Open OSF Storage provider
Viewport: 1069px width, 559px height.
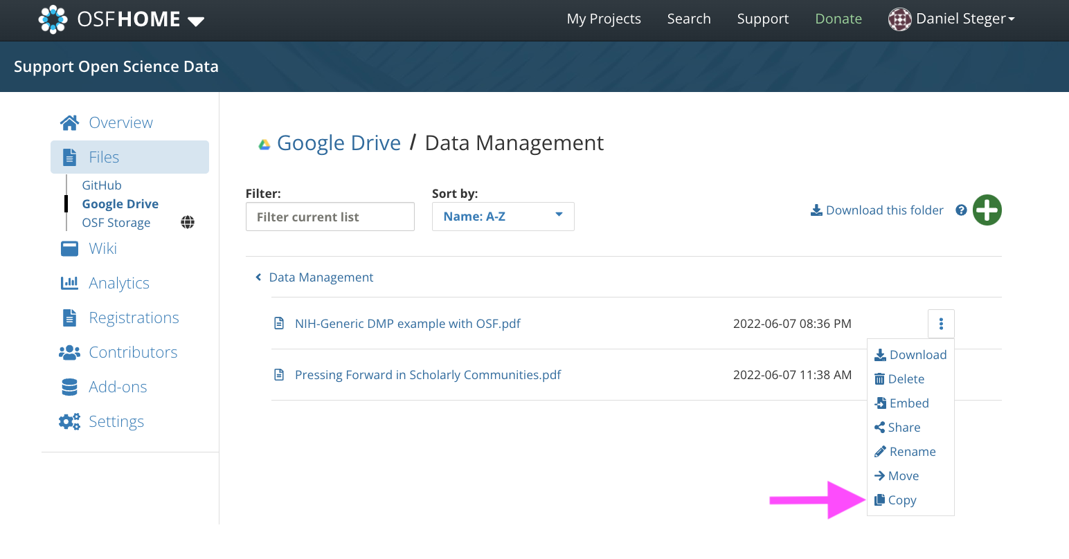(x=116, y=222)
